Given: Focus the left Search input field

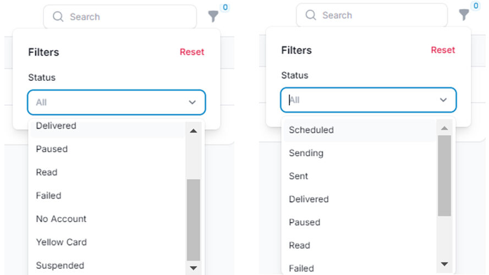Looking at the screenshot, I should click(x=120, y=16).
